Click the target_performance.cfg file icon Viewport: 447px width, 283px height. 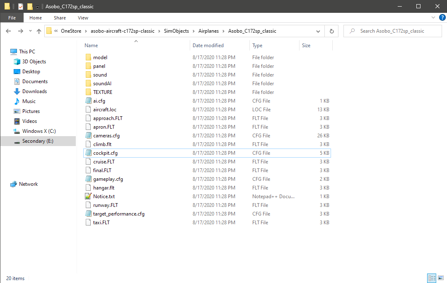[88, 214]
